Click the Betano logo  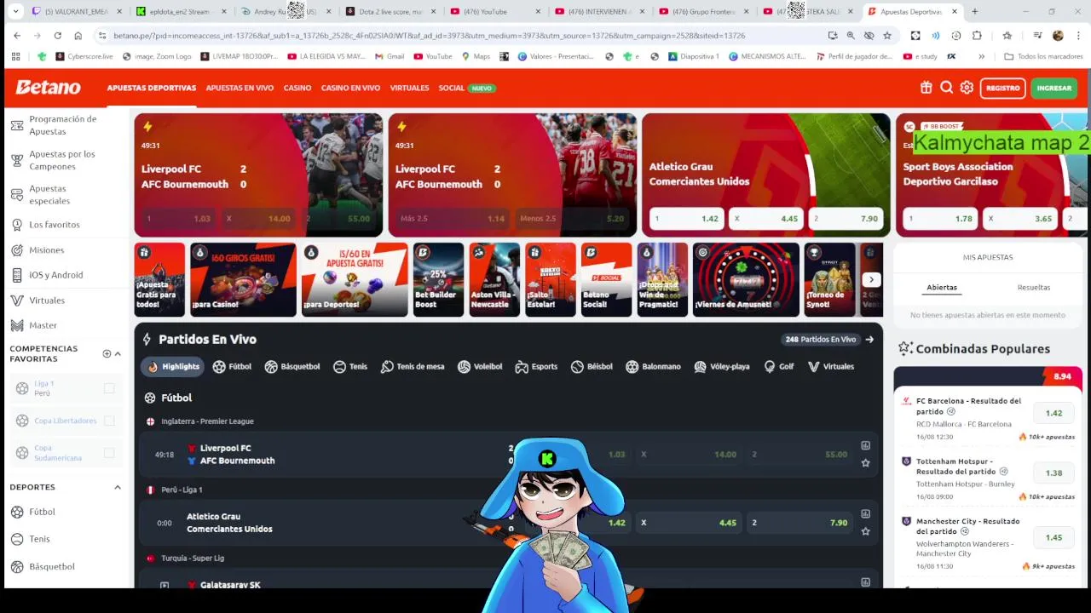pyautogui.click(x=48, y=88)
